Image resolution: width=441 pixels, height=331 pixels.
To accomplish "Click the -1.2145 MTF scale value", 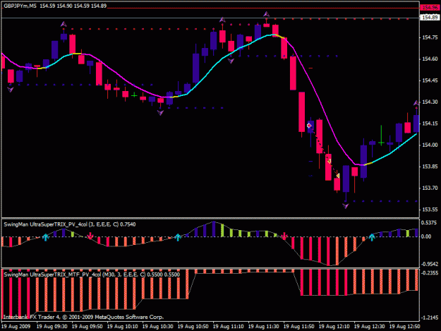I will tap(430, 318).
